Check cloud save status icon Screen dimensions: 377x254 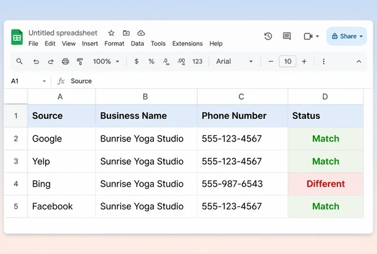click(x=141, y=33)
